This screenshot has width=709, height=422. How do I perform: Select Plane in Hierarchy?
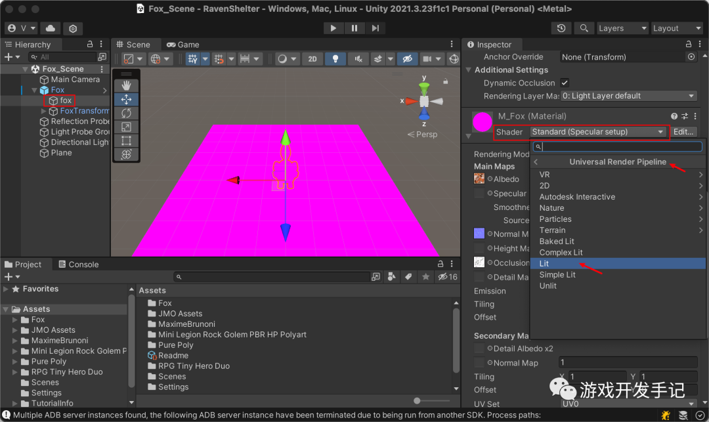[x=61, y=153]
